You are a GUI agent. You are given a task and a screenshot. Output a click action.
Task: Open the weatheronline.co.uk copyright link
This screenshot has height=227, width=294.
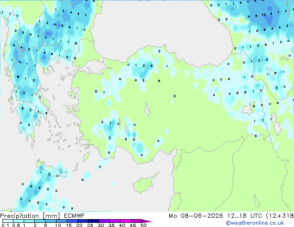tap(255, 223)
